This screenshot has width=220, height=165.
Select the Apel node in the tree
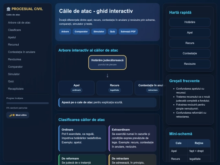pos(77,88)
